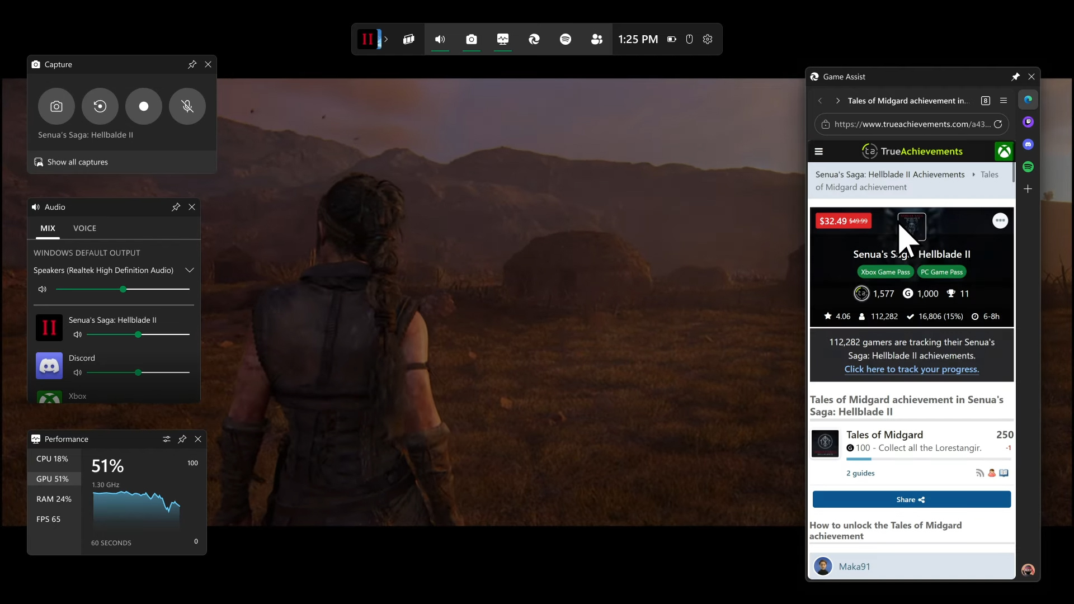Click here to track your progress link

pyautogui.click(x=912, y=369)
